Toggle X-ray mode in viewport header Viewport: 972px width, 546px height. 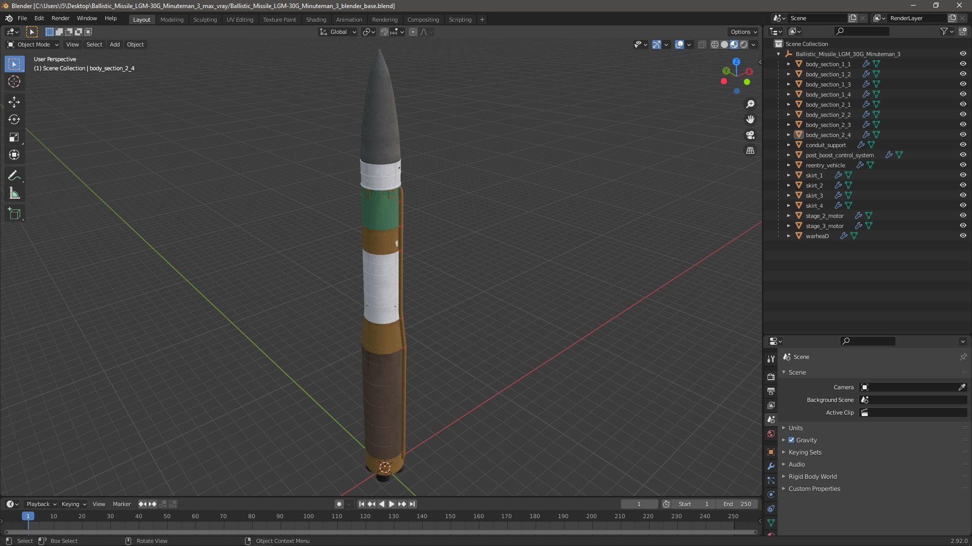click(702, 44)
